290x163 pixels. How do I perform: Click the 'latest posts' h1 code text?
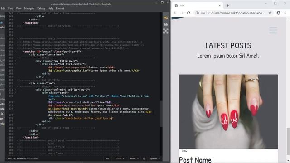(98, 67)
